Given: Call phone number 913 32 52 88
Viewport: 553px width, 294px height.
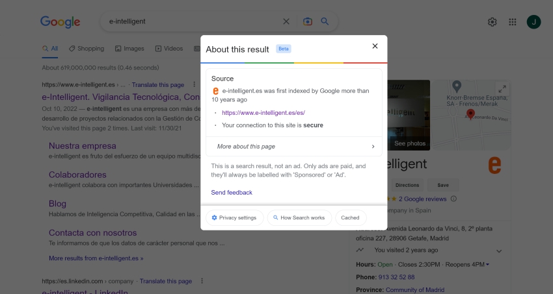Looking at the screenshot, I should pos(396,277).
